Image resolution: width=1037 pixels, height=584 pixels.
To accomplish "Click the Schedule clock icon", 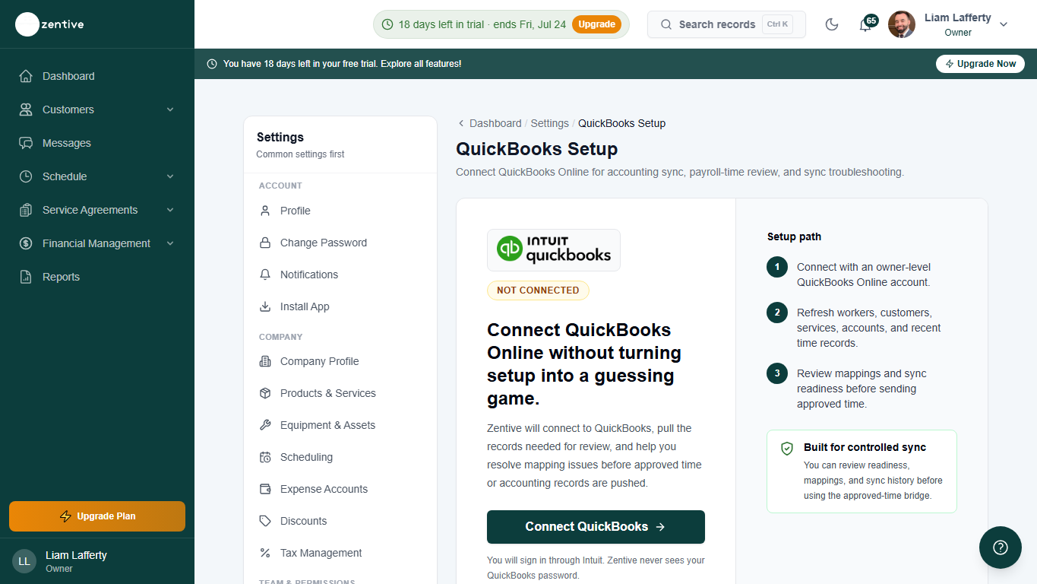I will [26, 176].
